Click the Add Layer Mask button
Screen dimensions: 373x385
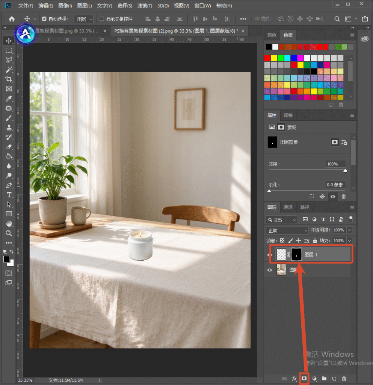[304, 379]
